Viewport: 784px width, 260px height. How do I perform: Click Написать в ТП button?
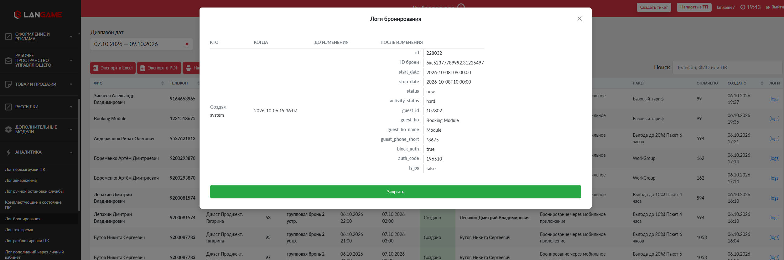[x=694, y=7]
